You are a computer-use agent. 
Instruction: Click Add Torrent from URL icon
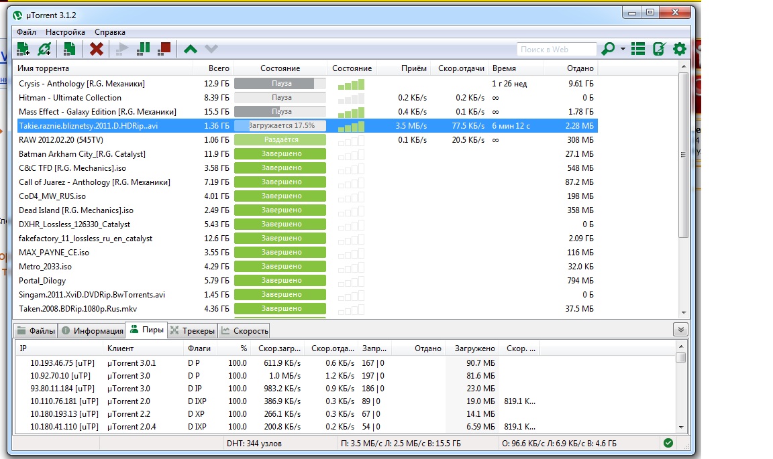[x=44, y=49]
